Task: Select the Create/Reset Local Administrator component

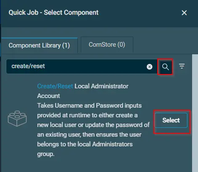Action: click(171, 120)
